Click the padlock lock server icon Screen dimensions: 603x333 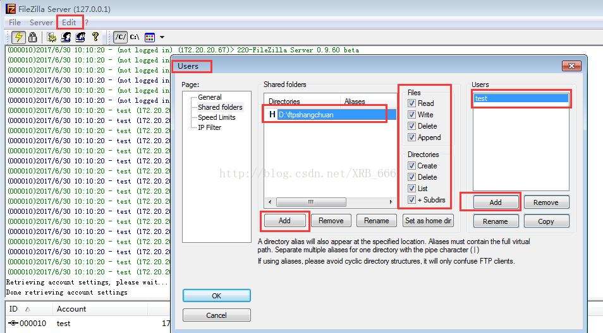(x=33, y=37)
